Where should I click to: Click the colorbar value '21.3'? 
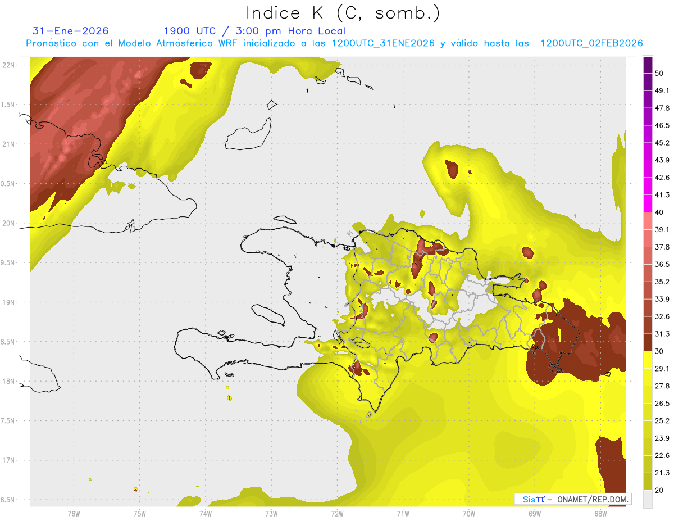(x=662, y=473)
